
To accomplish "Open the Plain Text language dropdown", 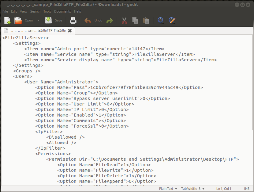I will [168, 189].
